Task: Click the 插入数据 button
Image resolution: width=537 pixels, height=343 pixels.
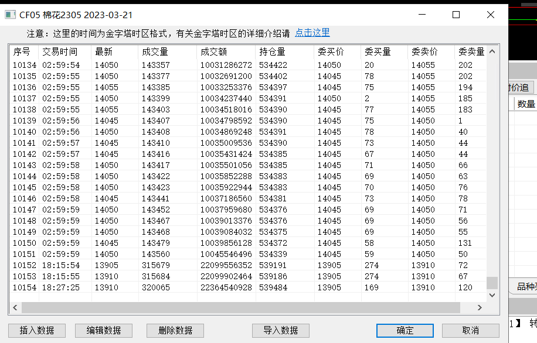Action: (37, 330)
